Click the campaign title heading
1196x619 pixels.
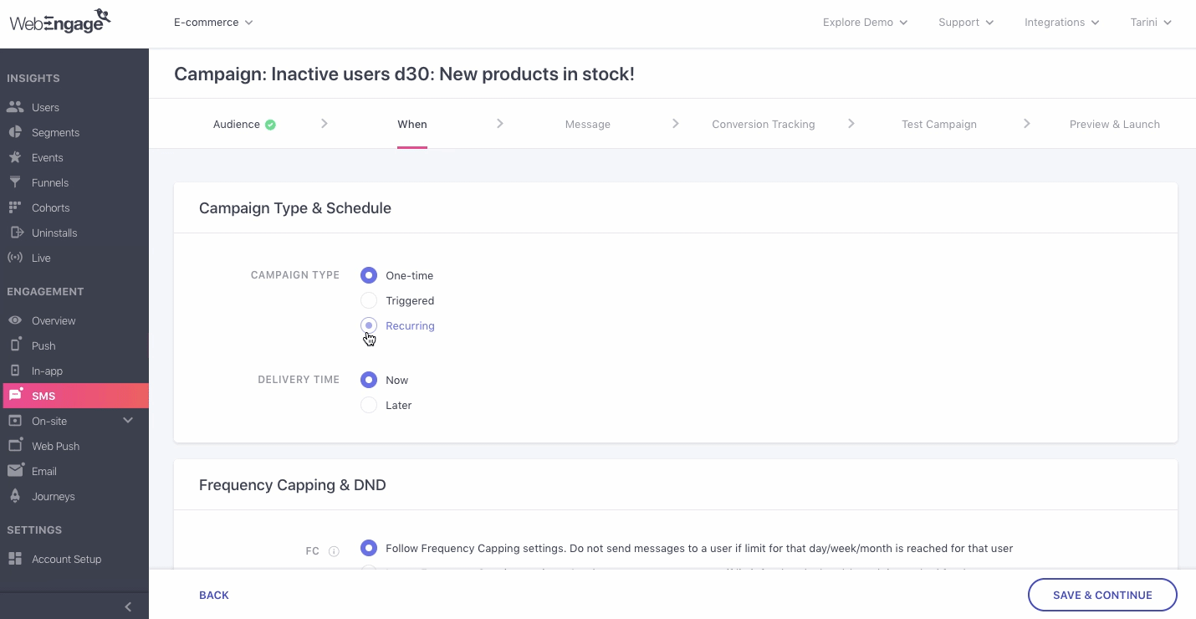404,74
